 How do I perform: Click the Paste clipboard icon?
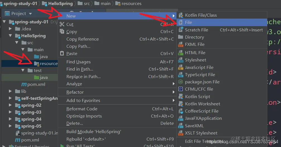pyautogui.click(x=62, y=53)
